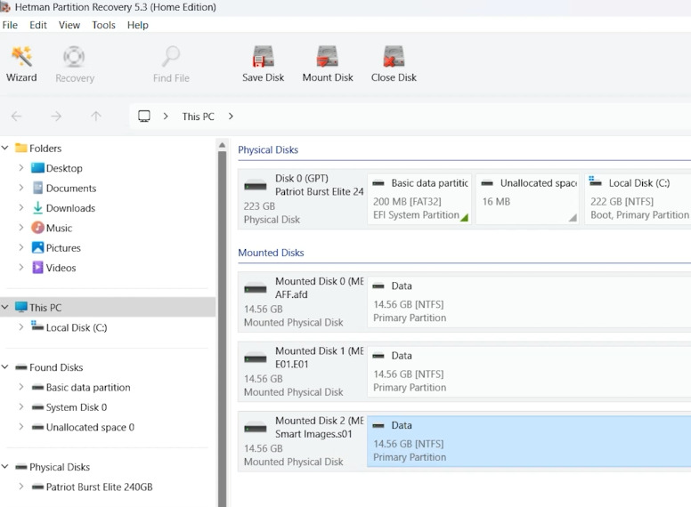Screen dimensions: 691x507
Task: Select the Unallocated space 16 MB tile
Action: pos(527,199)
